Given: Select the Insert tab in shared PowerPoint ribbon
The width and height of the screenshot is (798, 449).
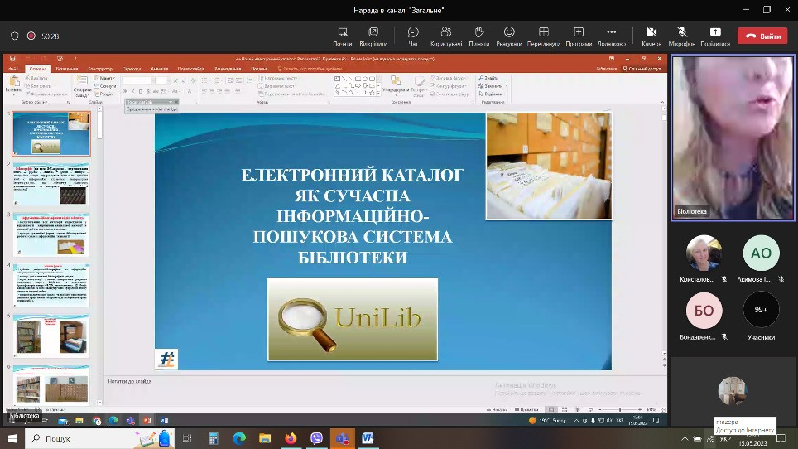Looking at the screenshot, I should pos(66,69).
